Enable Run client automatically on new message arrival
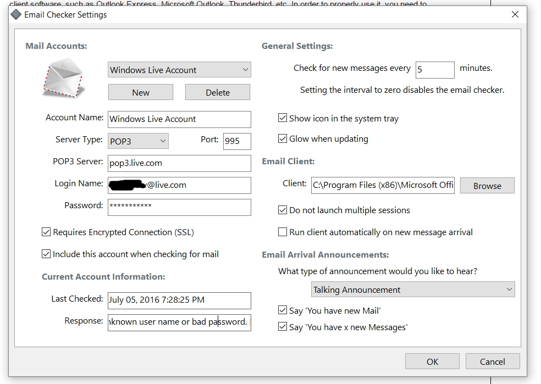 tap(283, 232)
